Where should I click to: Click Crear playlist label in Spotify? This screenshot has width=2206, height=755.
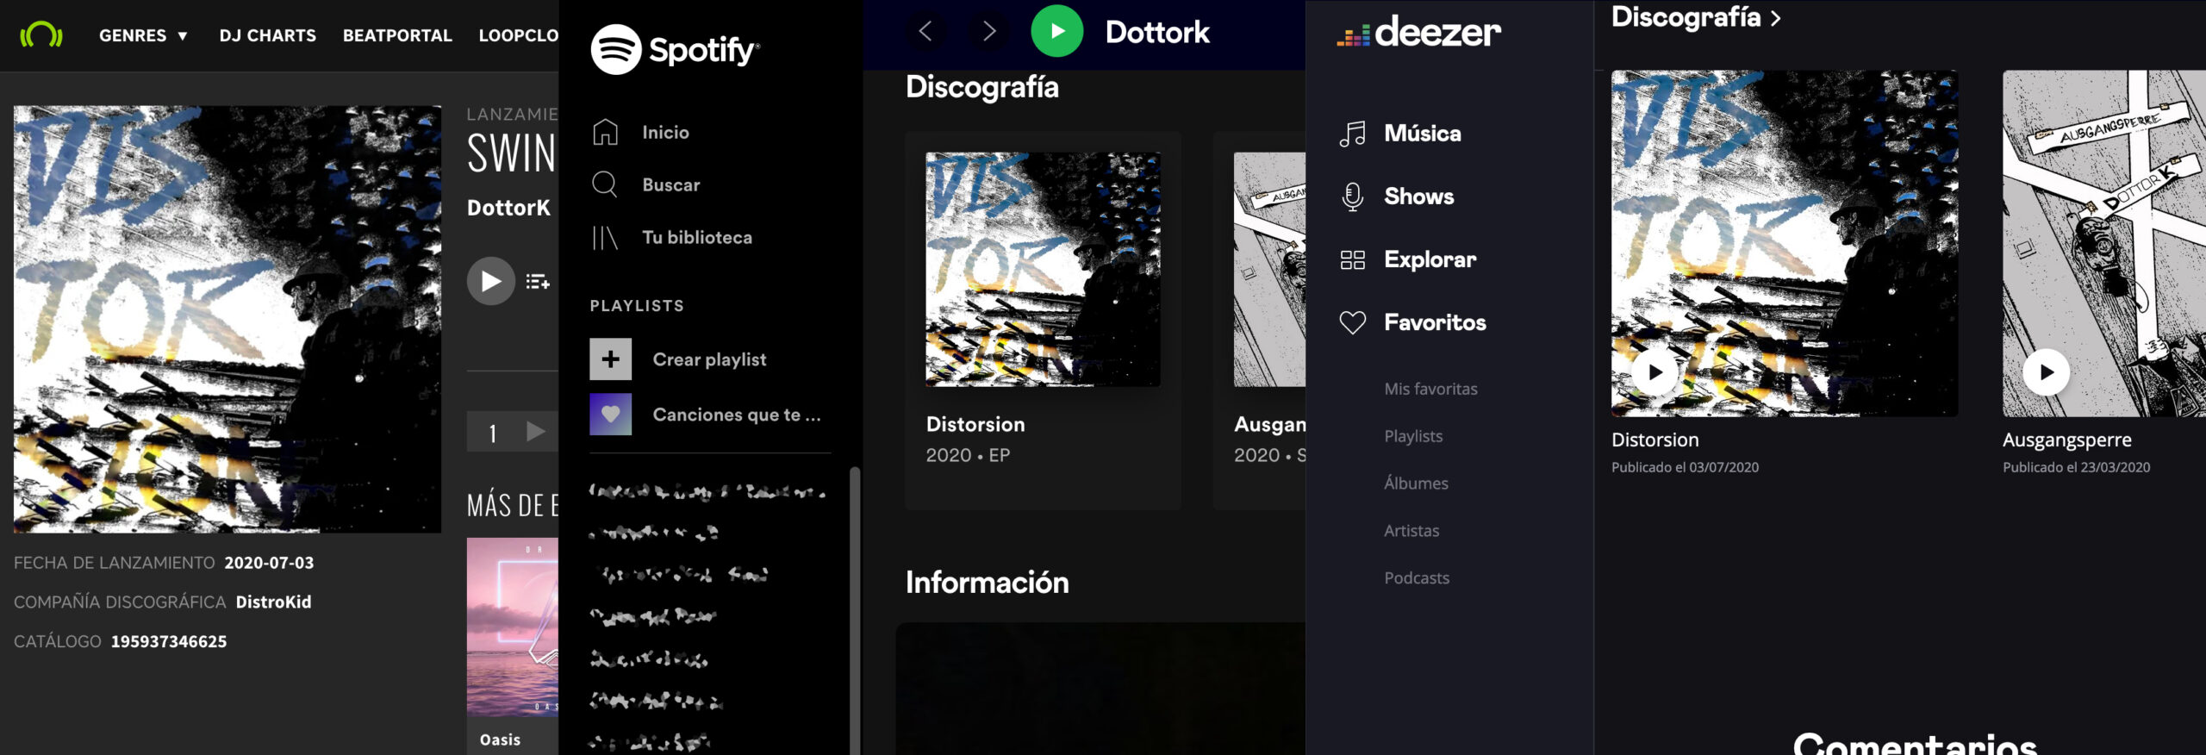(x=709, y=359)
